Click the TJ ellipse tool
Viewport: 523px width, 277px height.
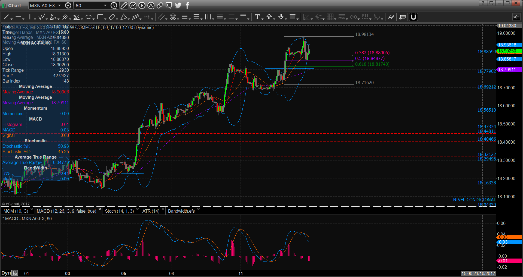354,17
